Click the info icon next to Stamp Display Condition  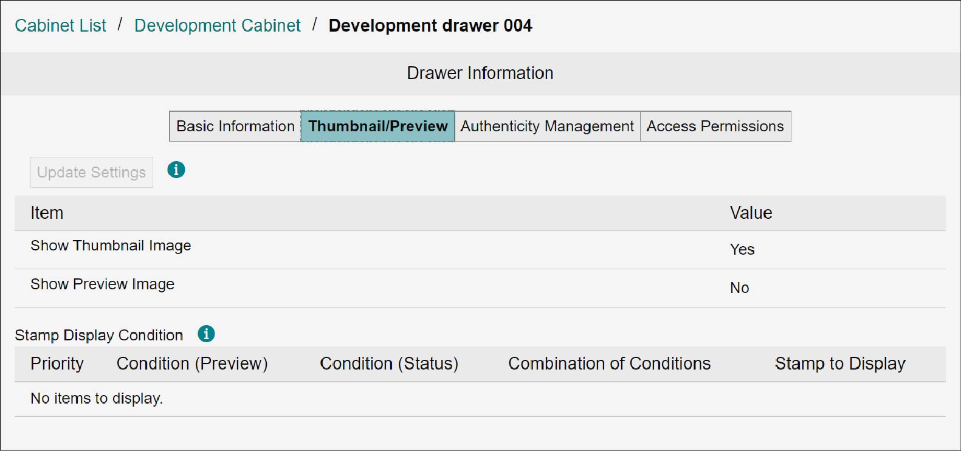[x=207, y=334]
